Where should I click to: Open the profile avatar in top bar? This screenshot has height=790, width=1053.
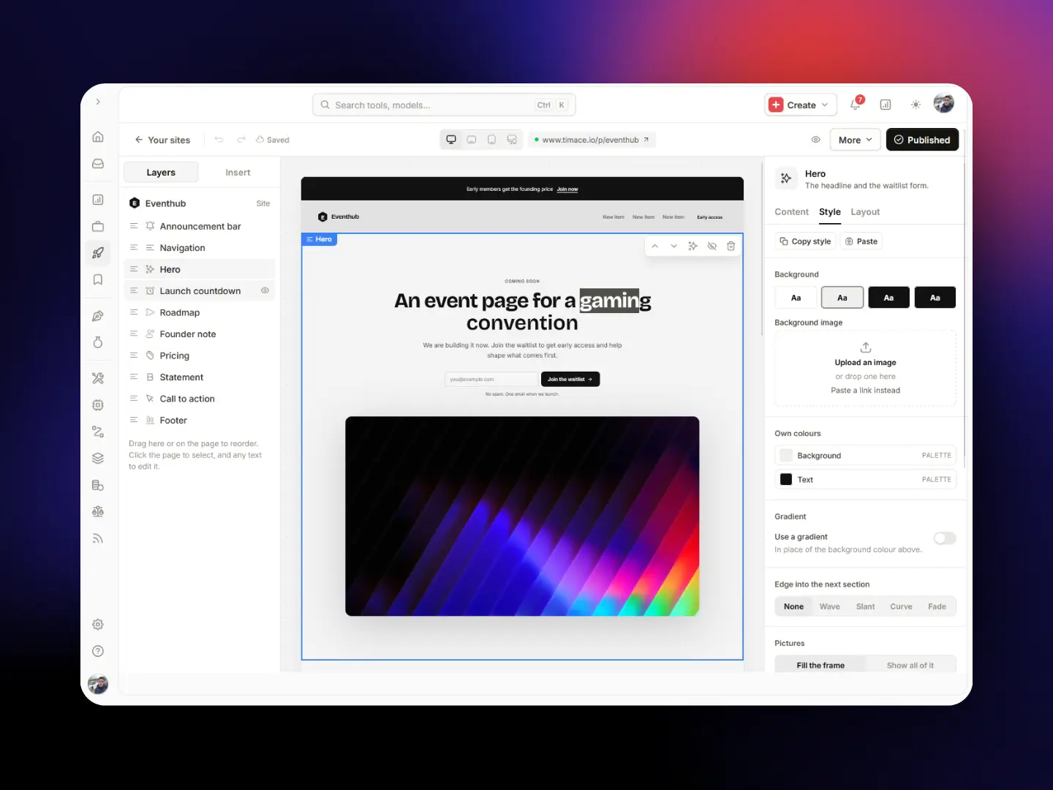(944, 104)
